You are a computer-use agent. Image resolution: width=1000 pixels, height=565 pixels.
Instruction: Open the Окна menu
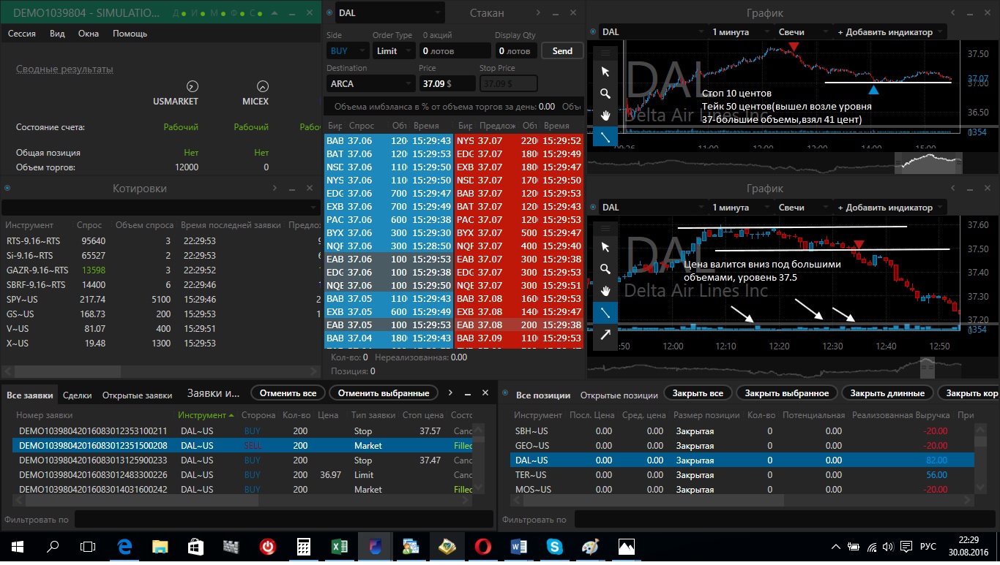[x=89, y=34]
